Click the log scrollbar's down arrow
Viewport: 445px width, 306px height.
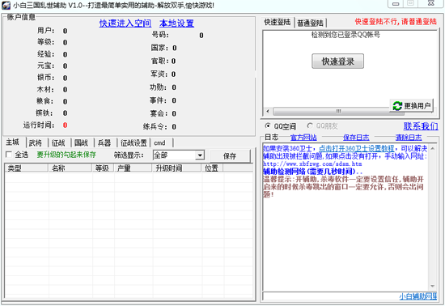coord(433,286)
